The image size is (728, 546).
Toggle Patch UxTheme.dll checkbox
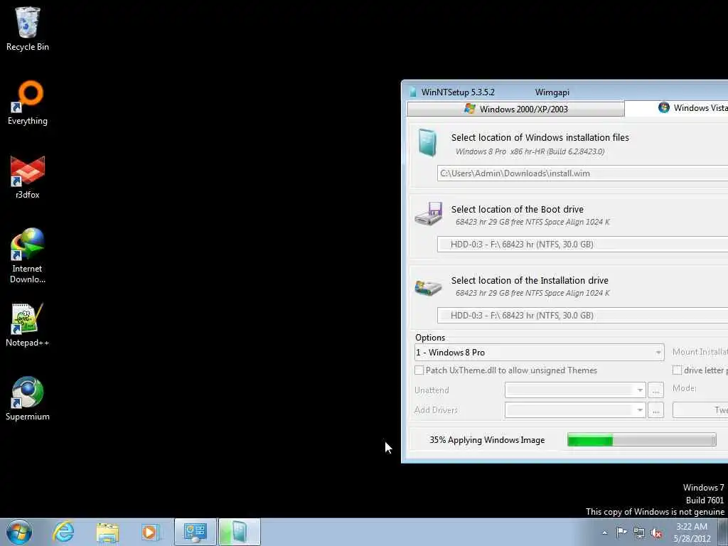pos(419,370)
